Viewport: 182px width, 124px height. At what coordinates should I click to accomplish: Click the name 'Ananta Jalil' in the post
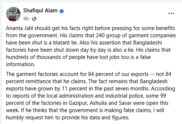coord(19,28)
